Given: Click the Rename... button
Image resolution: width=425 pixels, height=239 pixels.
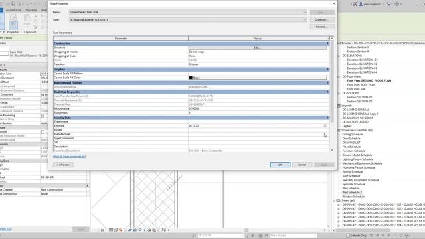Looking at the screenshot, I should [322, 27].
